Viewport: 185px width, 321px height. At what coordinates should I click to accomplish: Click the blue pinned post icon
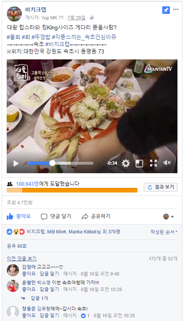click(x=166, y=10)
